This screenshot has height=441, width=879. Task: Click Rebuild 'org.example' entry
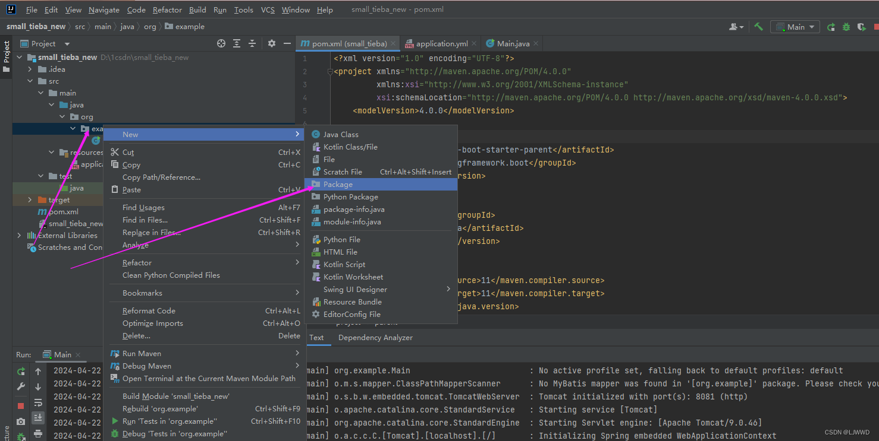point(203,409)
